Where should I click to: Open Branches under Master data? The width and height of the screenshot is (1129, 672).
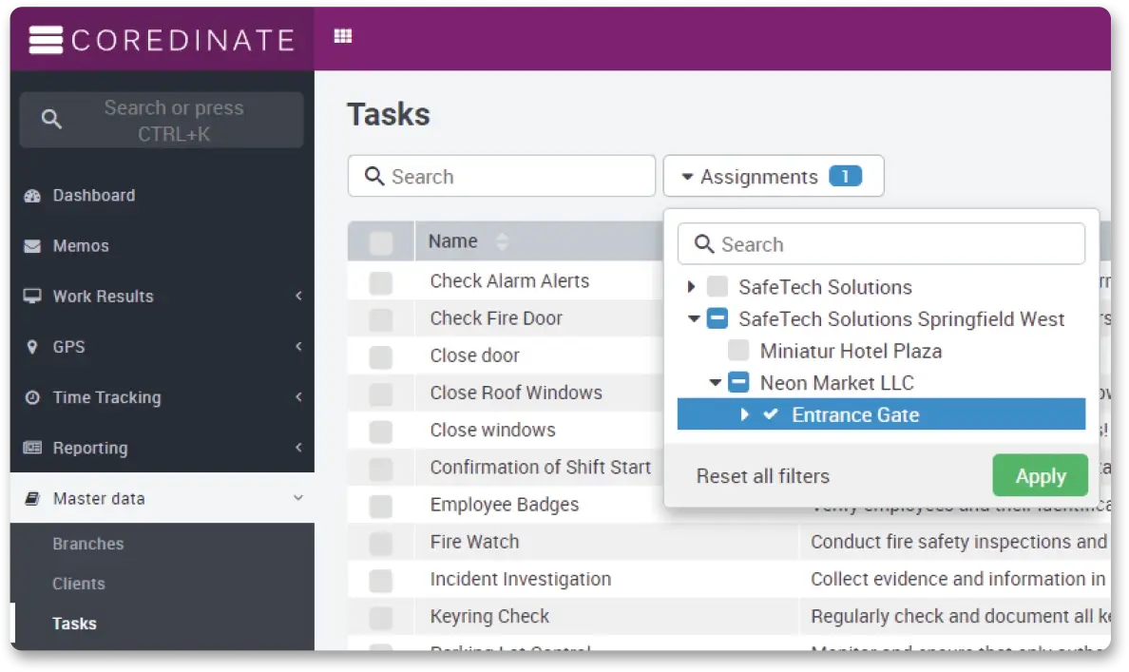click(x=87, y=544)
